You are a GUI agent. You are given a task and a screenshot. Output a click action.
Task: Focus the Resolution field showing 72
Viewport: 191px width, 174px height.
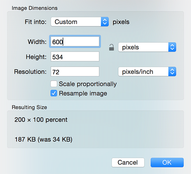pos(75,72)
